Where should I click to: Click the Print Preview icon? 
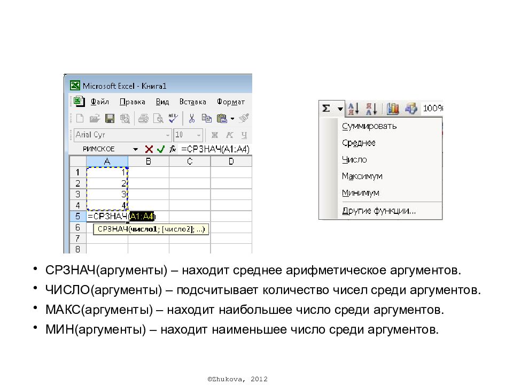point(158,118)
